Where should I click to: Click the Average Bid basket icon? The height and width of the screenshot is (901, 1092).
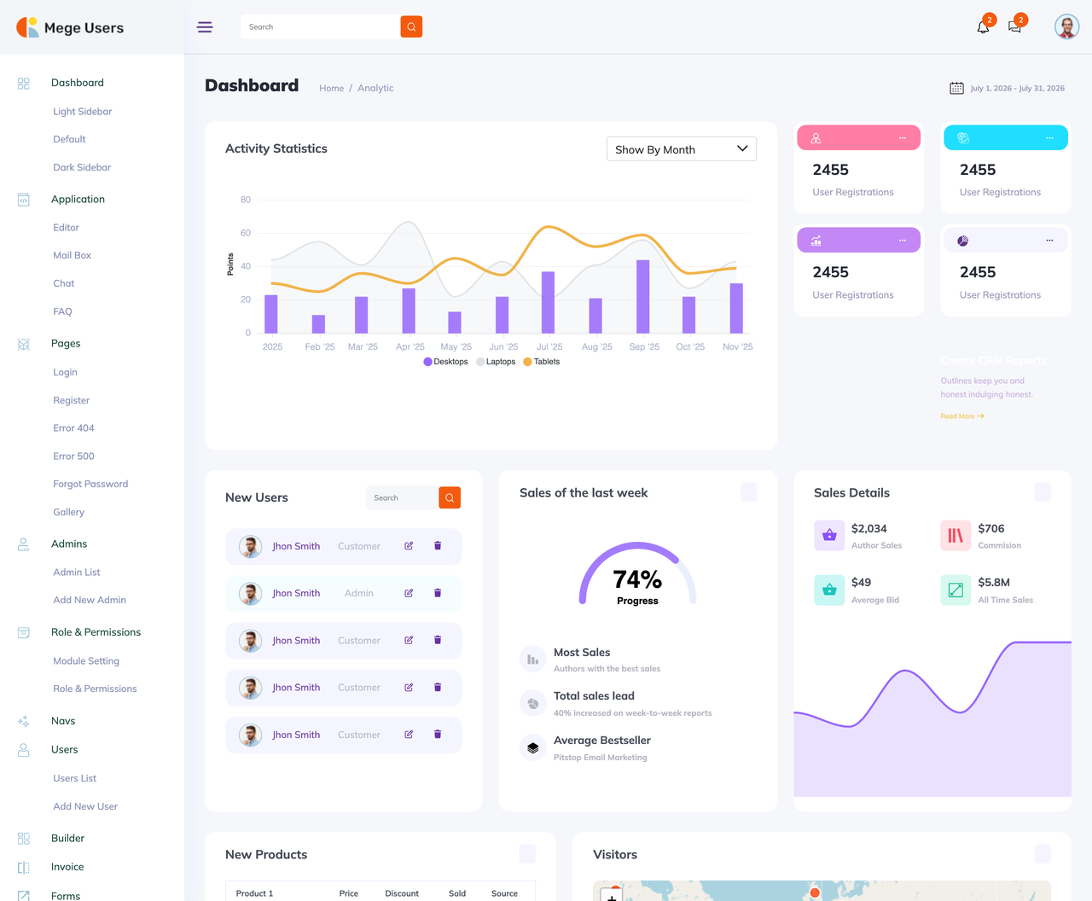point(829,590)
